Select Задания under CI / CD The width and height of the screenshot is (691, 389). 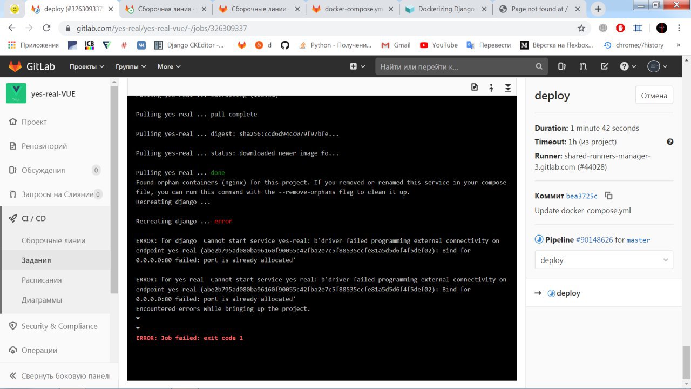[36, 260]
